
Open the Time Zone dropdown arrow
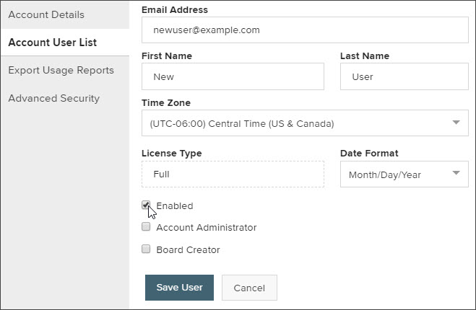[x=456, y=123]
